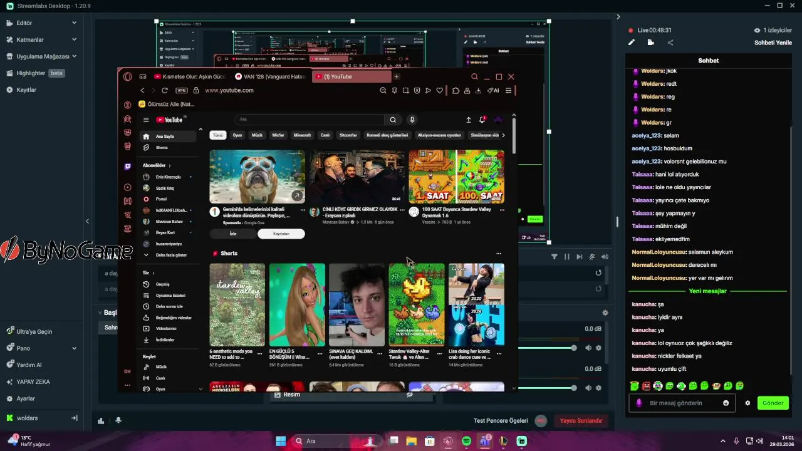Click Test Pencere Ögeleri

(501, 421)
